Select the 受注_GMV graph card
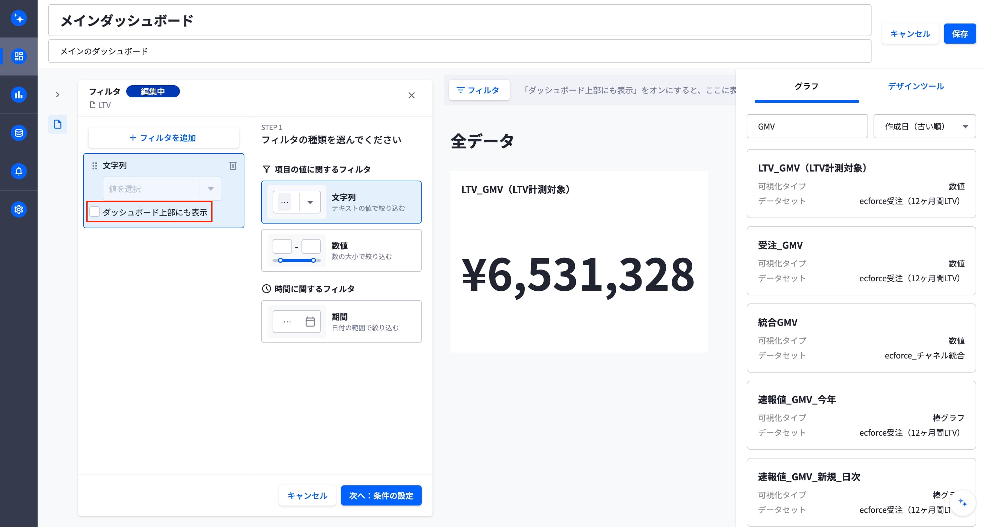Screen dimensions: 985x527 pyautogui.click(x=861, y=261)
